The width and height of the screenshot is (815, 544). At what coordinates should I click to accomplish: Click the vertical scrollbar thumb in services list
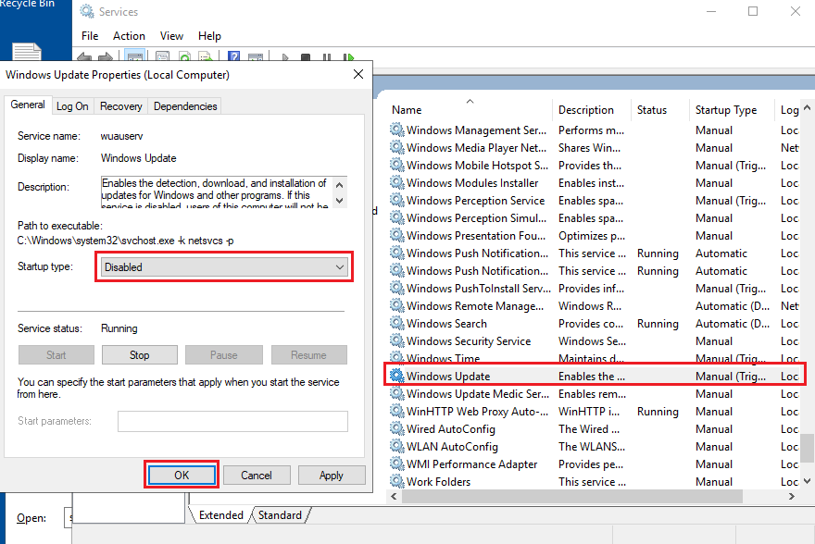[807, 448]
